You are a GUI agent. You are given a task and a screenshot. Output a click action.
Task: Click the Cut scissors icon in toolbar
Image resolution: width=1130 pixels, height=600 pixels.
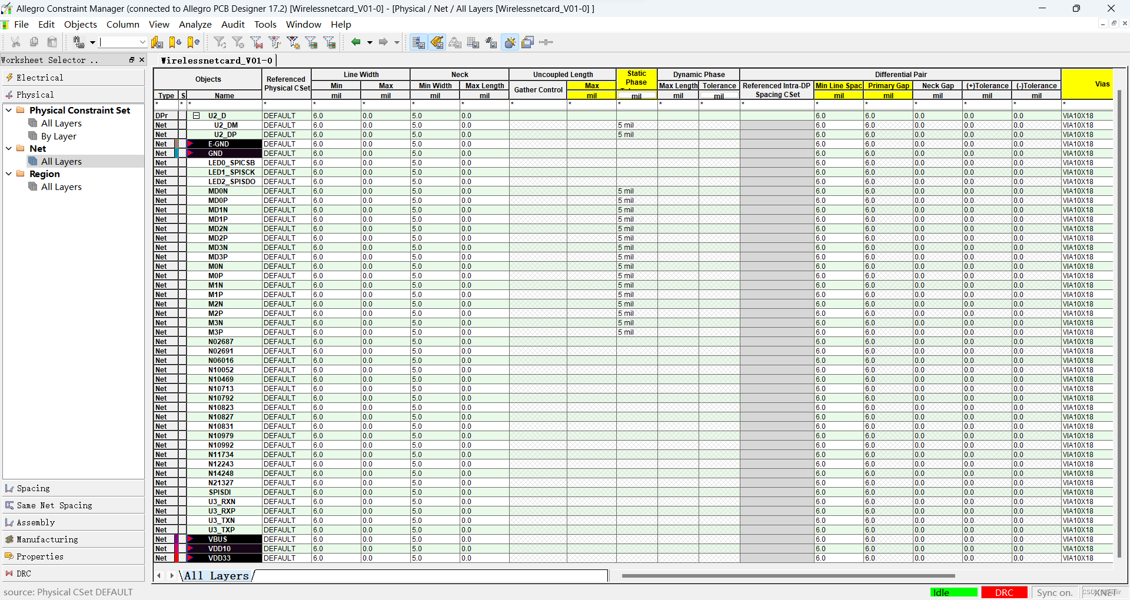[x=16, y=42]
